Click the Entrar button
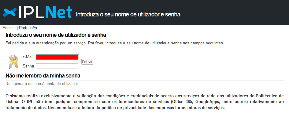The height and width of the screenshot is (117, 289). point(87,62)
